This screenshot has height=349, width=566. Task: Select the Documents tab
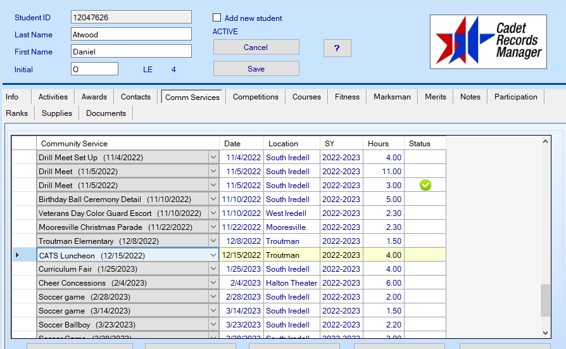coord(106,113)
